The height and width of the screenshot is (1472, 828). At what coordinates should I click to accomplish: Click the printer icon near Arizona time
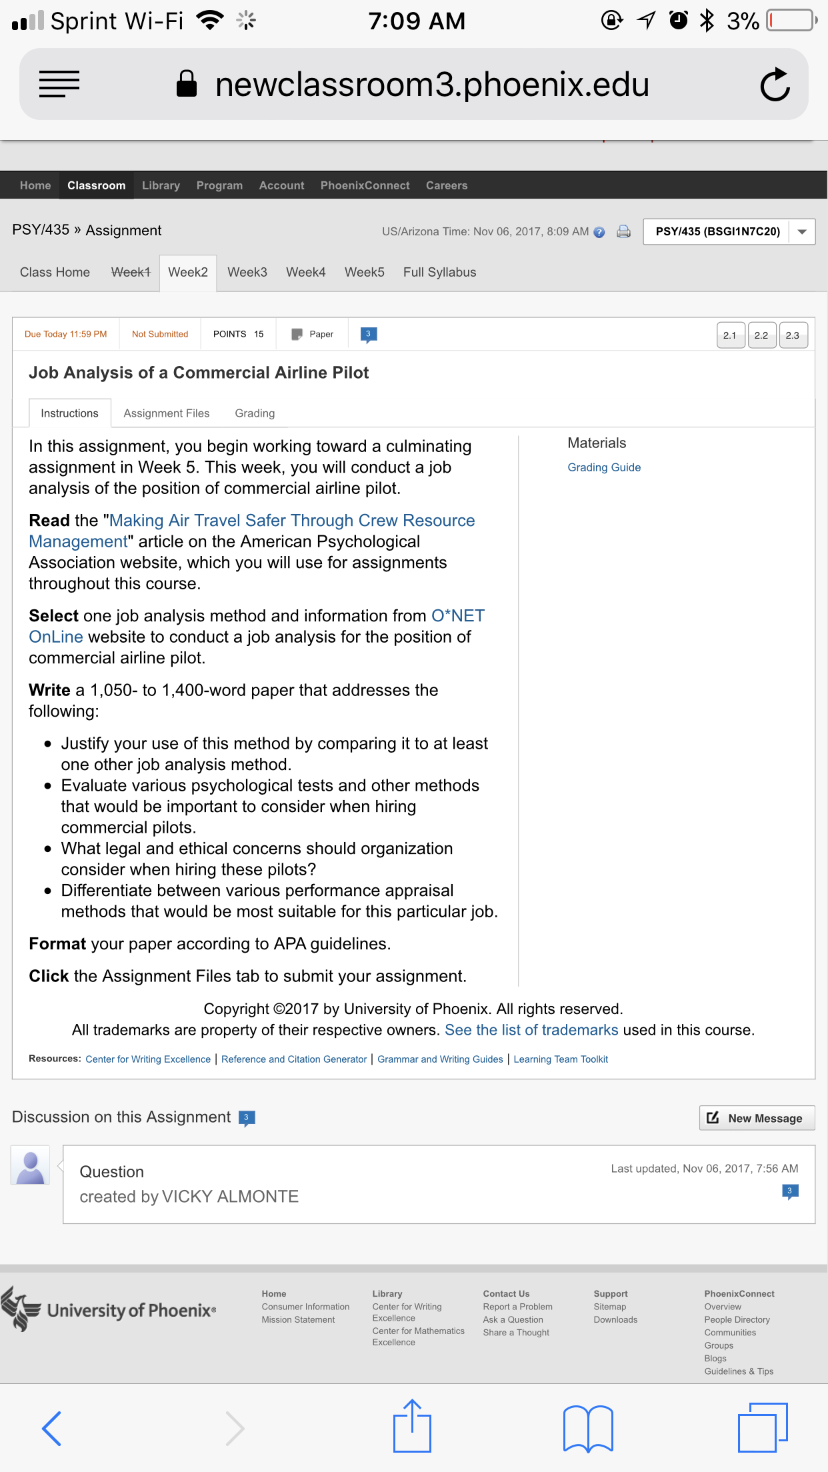[623, 232]
